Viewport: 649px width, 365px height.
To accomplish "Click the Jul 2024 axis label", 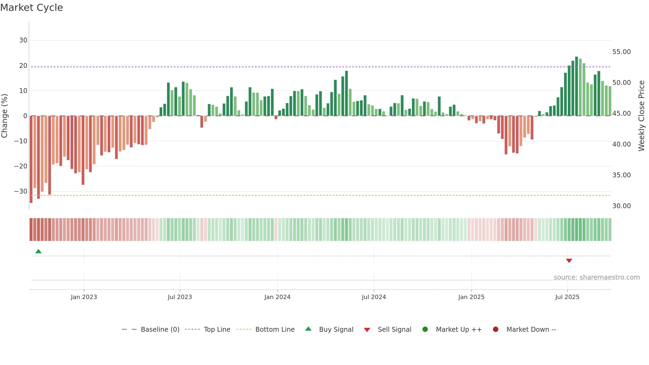I will 374,297.
